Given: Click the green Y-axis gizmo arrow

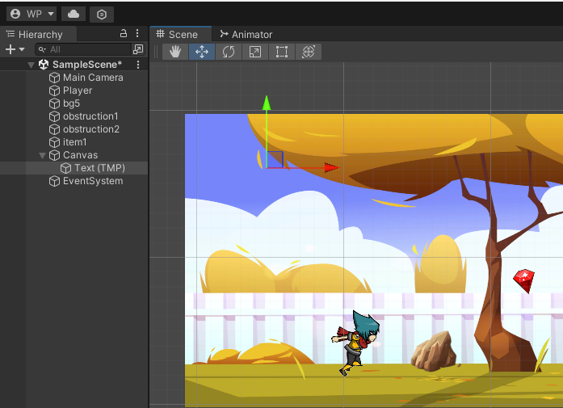Looking at the screenshot, I should click(267, 103).
